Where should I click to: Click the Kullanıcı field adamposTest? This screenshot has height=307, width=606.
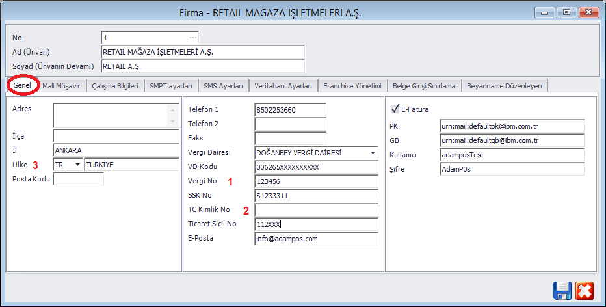512,155
